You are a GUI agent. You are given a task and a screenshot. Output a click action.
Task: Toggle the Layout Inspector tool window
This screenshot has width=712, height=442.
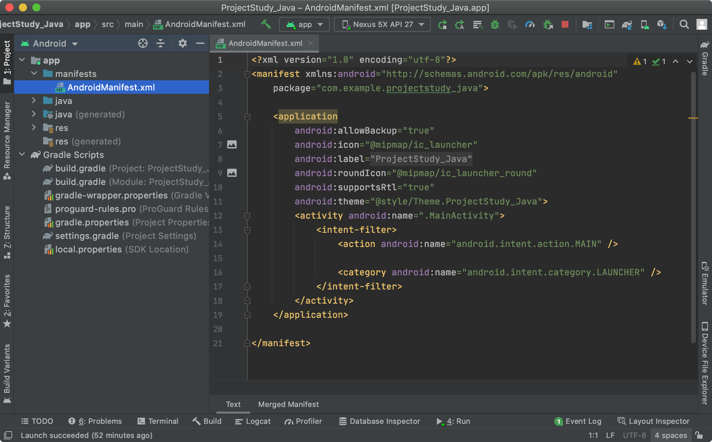pos(653,421)
